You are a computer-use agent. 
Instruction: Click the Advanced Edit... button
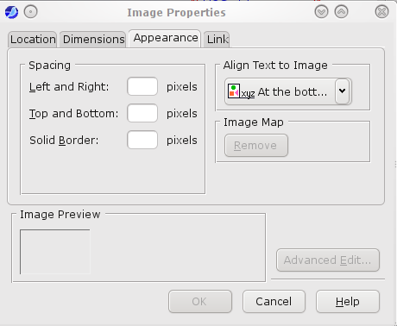328,260
